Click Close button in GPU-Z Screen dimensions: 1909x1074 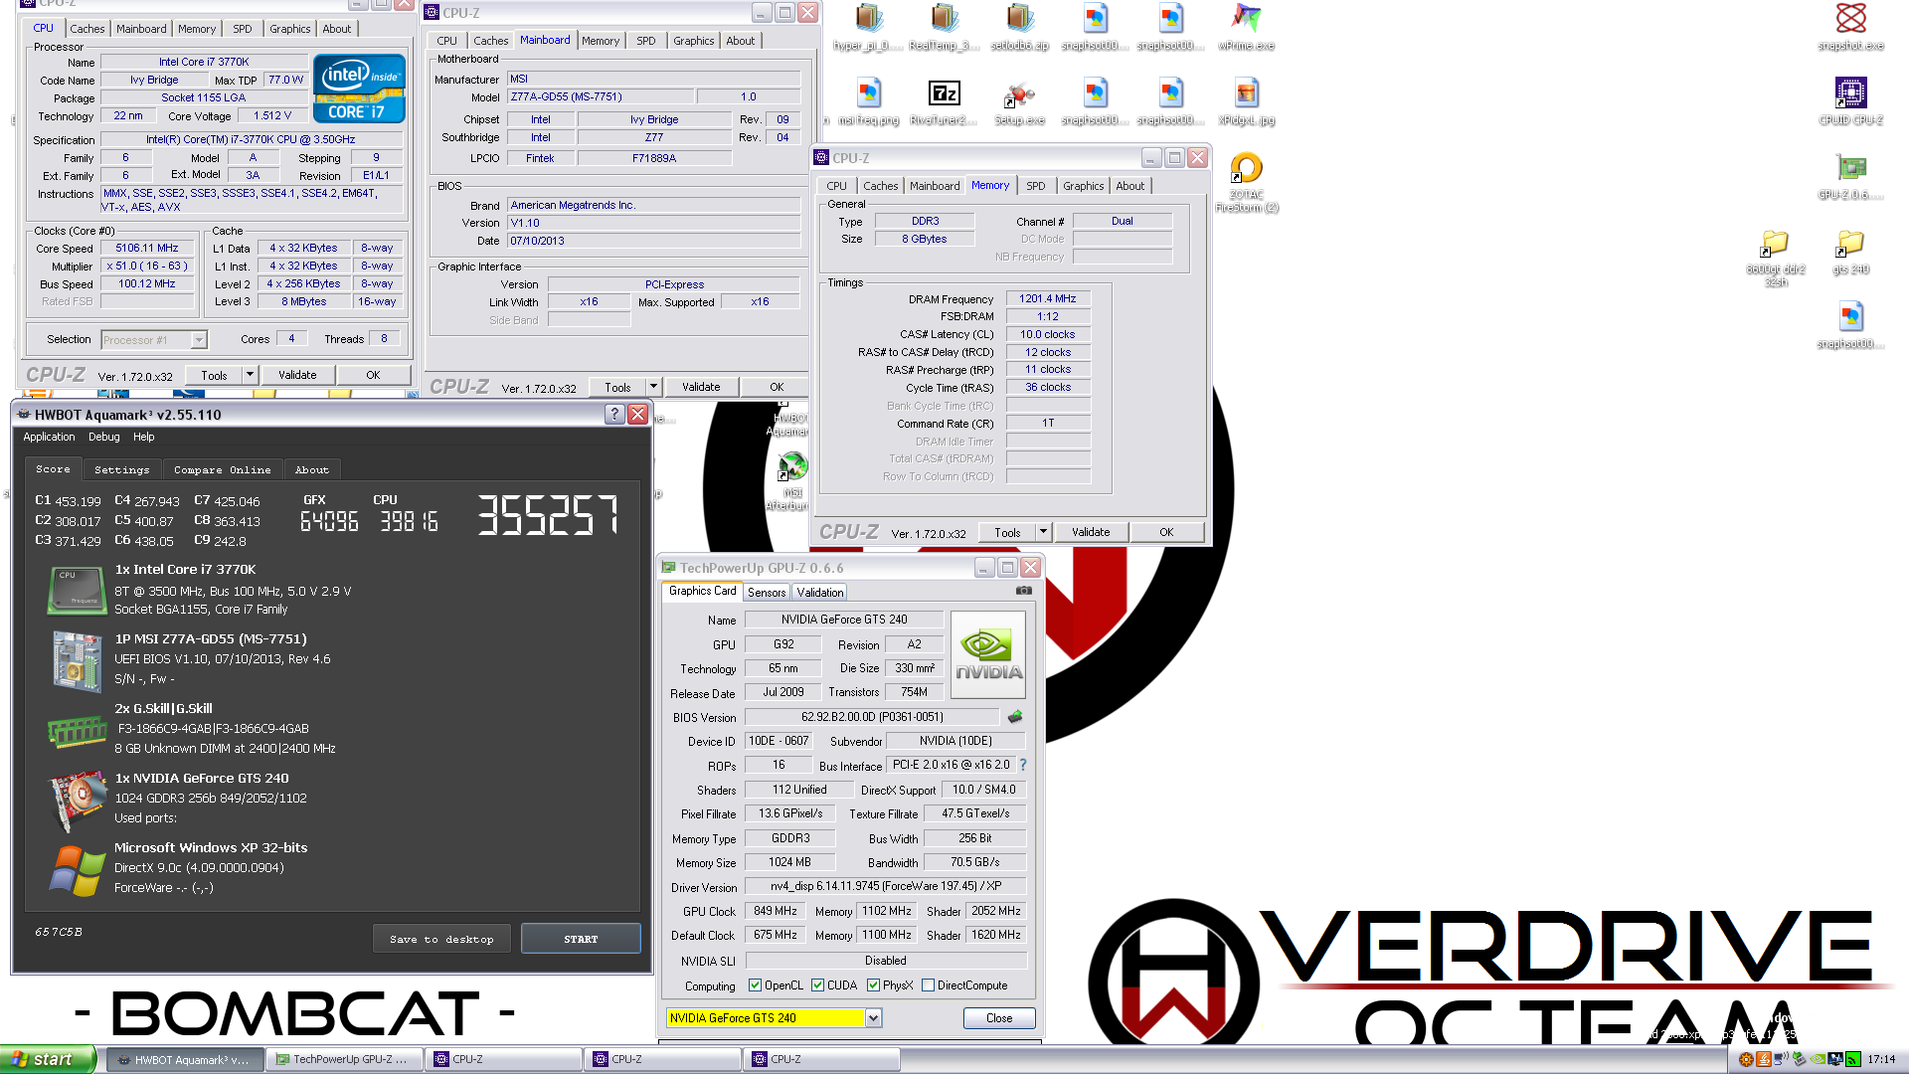(x=999, y=1018)
